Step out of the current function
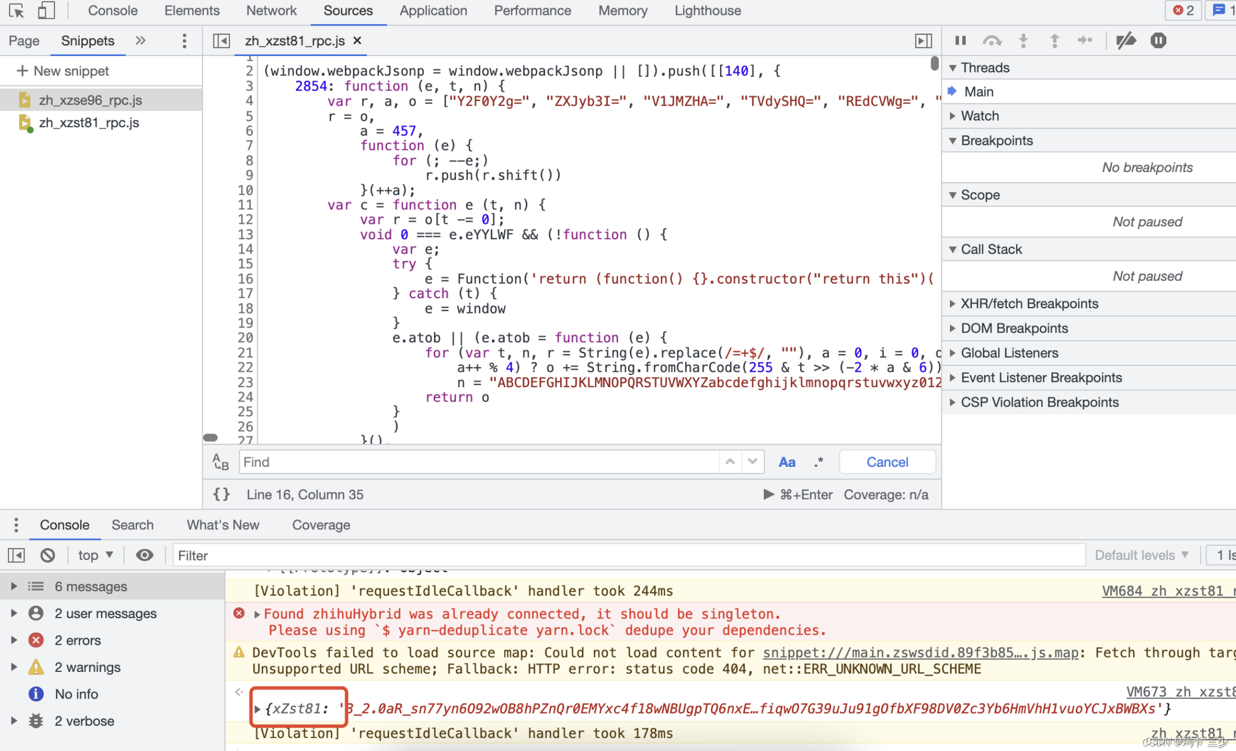The image size is (1236, 751). click(1054, 40)
